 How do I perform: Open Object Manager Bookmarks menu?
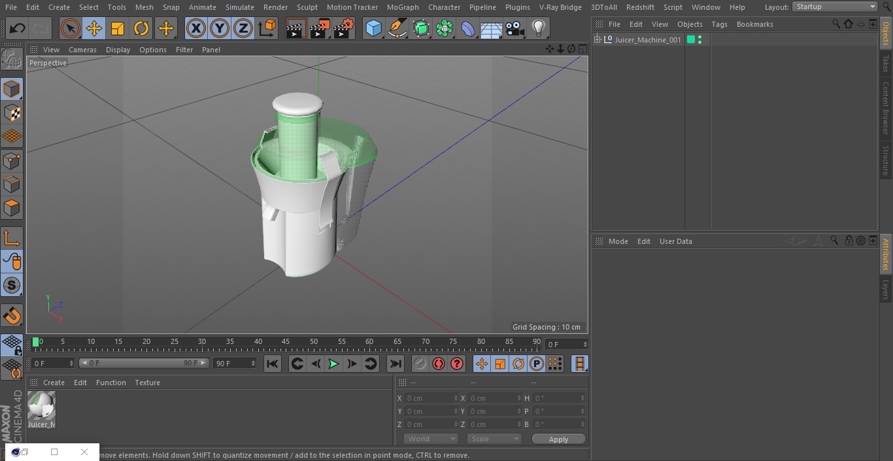[754, 24]
